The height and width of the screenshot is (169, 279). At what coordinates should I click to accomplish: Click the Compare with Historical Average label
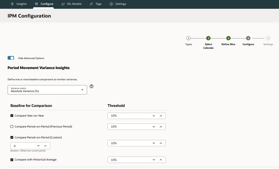(x=36, y=160)
